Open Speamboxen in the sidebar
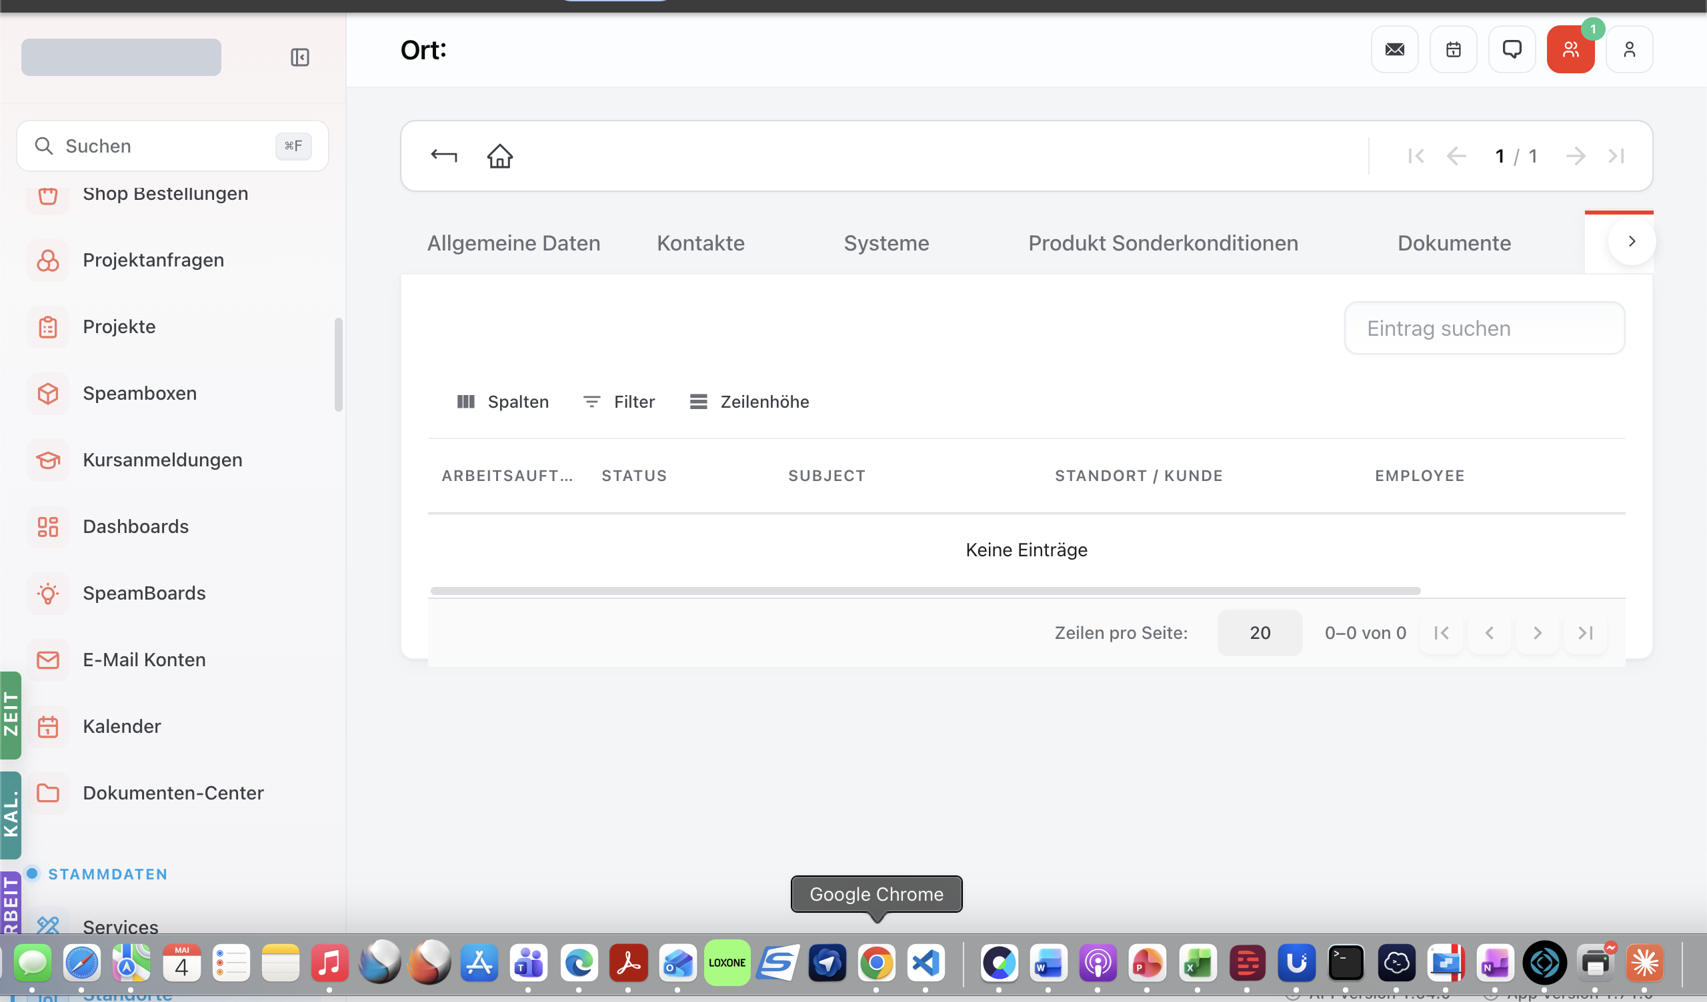 pos(139,393)
